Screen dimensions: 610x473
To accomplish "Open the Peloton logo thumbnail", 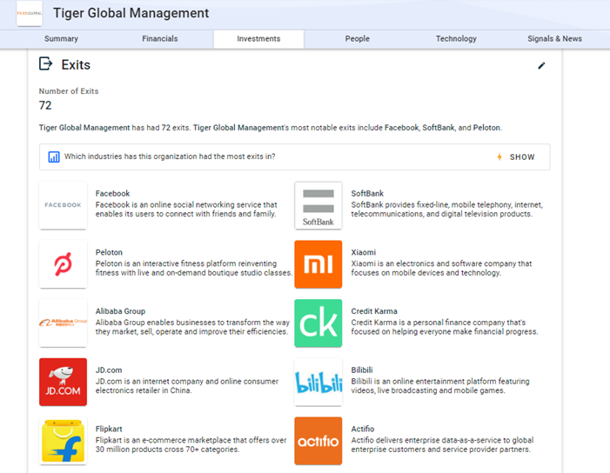I will coord(63,264).
